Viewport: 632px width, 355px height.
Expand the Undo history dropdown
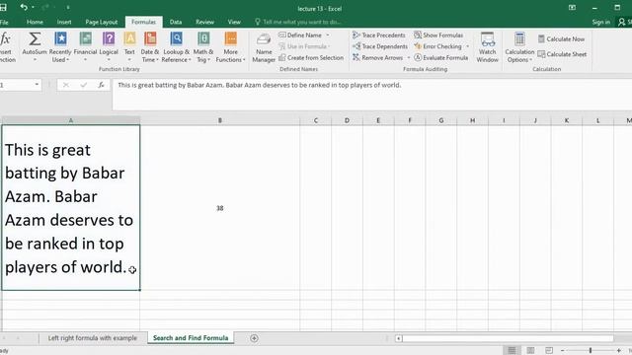click(33, 8)
